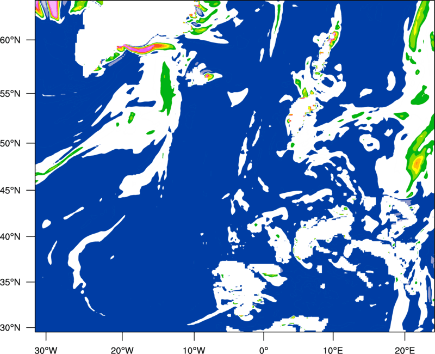Click the 55°N latitude label

pos(10,94)
